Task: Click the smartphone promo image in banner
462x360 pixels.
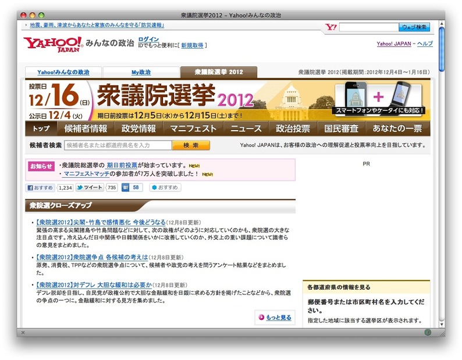Action: pos(379,99)
